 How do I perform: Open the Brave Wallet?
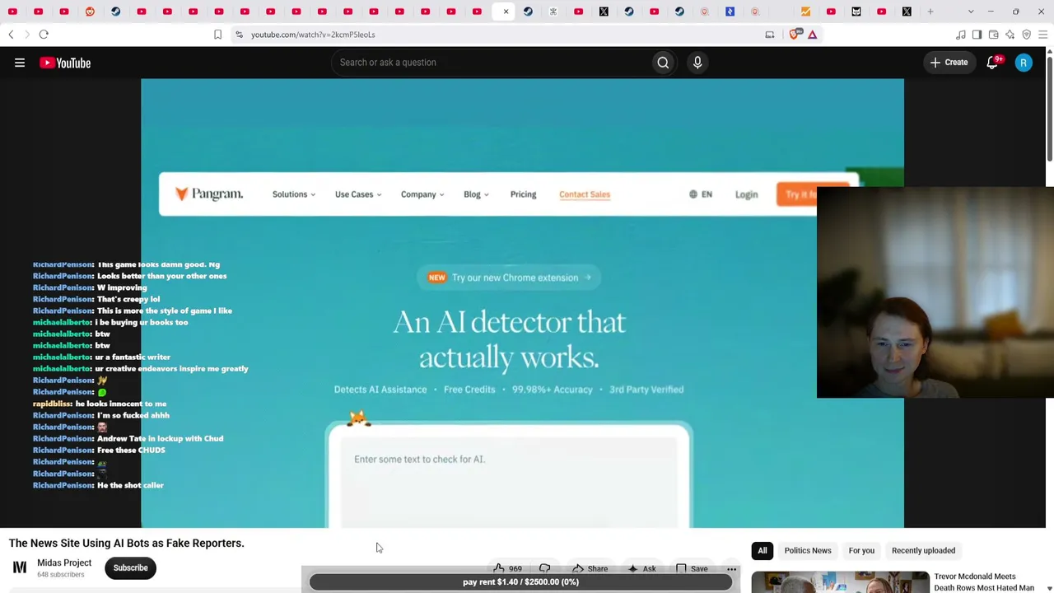tap(994, 35)
